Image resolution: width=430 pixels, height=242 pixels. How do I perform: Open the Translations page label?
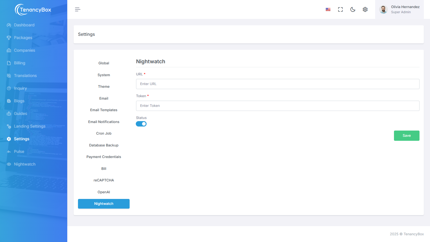pos(25,76)
